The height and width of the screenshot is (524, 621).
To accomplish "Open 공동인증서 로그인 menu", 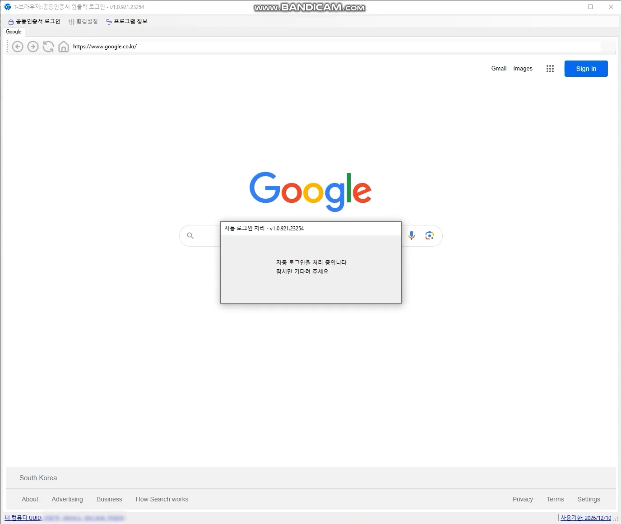I will [34, 21].
